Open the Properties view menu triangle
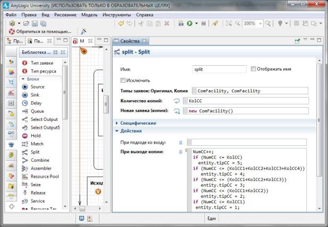 click(x=305, y=40)
